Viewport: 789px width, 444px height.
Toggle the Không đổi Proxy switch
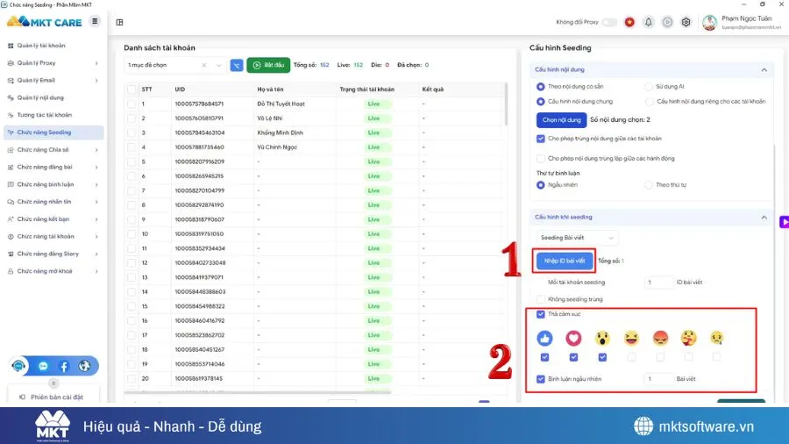pyautogui.click(x=609, y=22)
